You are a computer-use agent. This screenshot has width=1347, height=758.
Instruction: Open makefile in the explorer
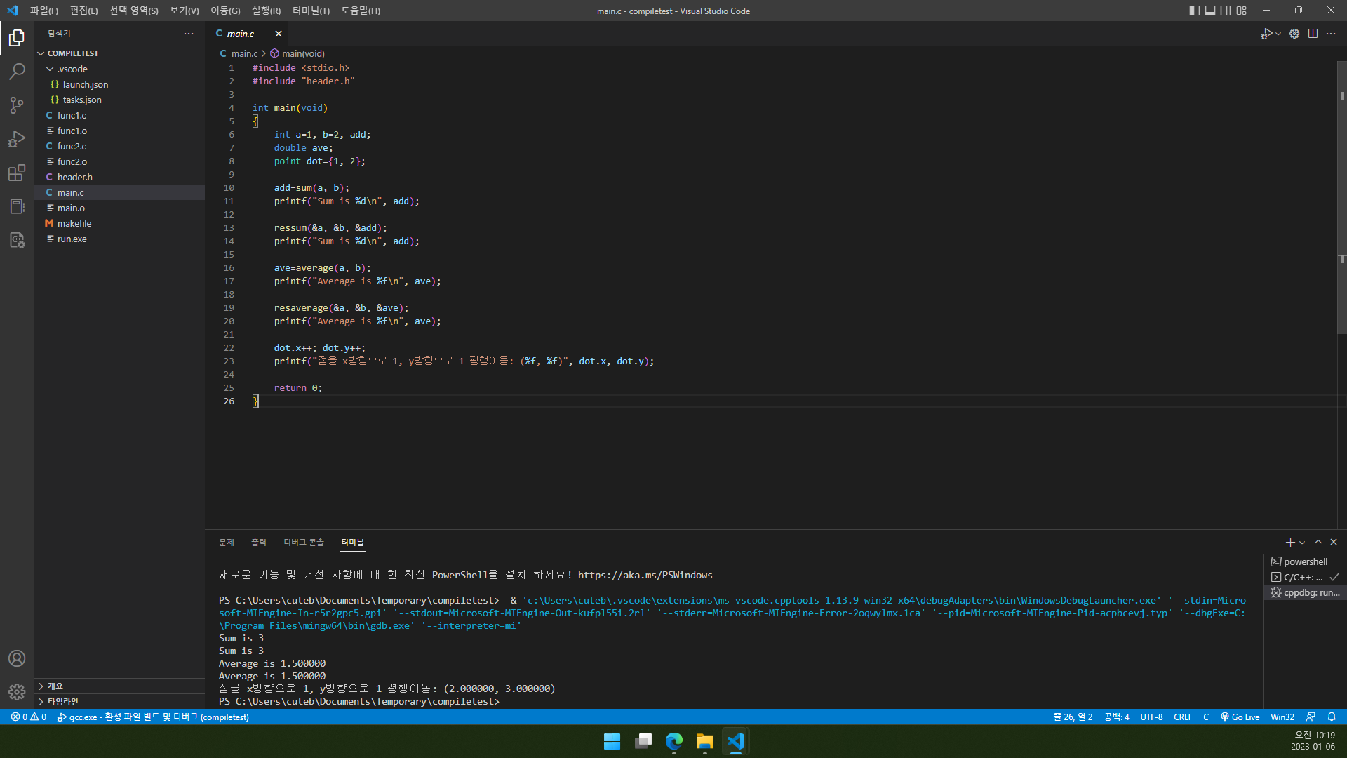click(119, 223)
